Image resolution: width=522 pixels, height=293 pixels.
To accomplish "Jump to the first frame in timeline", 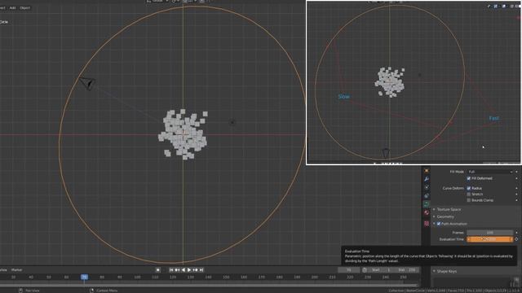I will 171,270.
